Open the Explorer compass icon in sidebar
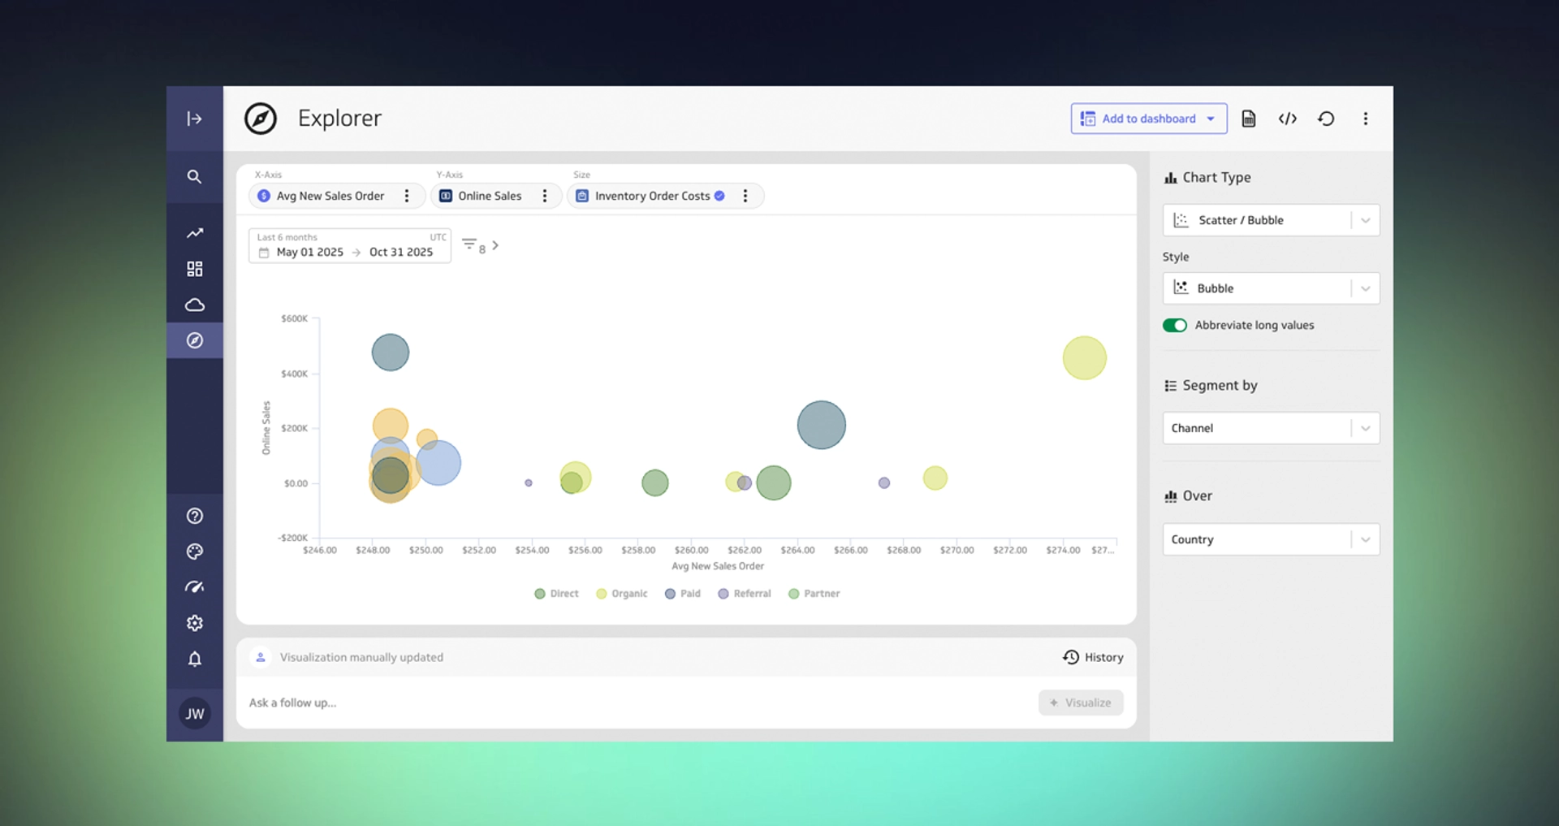Viewport: 1559px width, 826px height. 195,340
